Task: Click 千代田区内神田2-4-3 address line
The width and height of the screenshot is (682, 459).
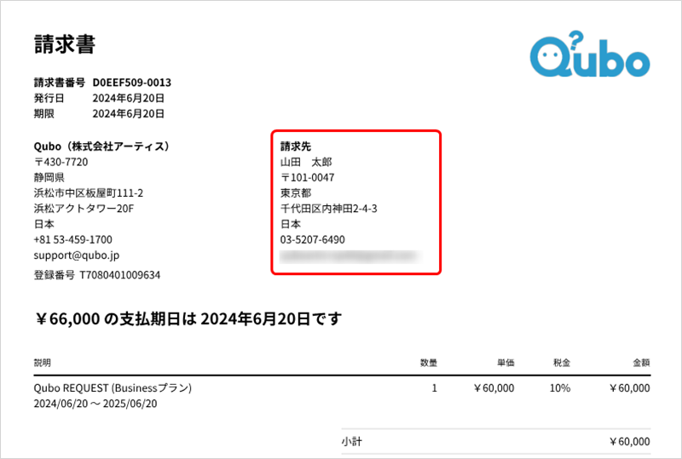Action: tap(329, 209)
